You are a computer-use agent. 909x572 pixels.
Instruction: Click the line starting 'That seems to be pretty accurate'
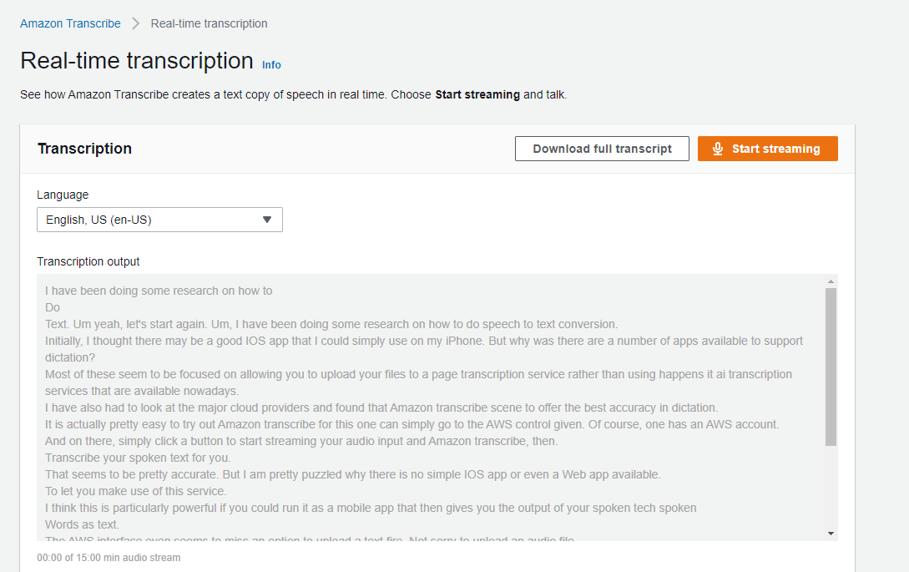click(x=353, y=474)
